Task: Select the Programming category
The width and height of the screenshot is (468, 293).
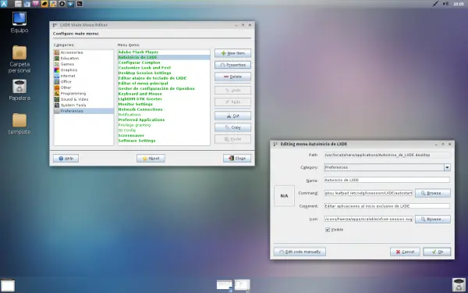Action: click(83, 94)
